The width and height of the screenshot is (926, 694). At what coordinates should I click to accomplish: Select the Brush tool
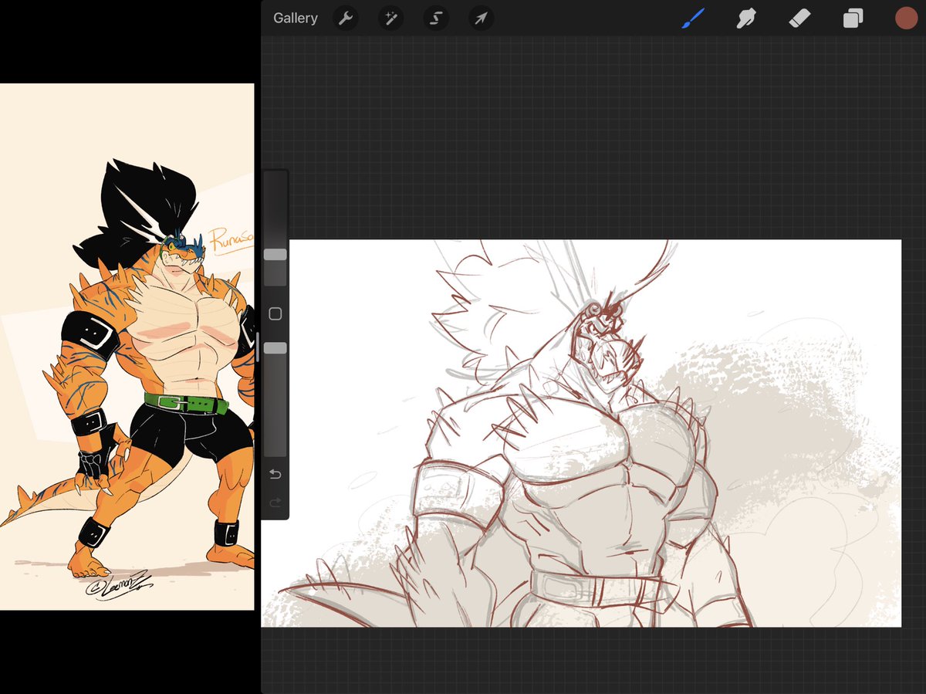click(x=694, y=18)
